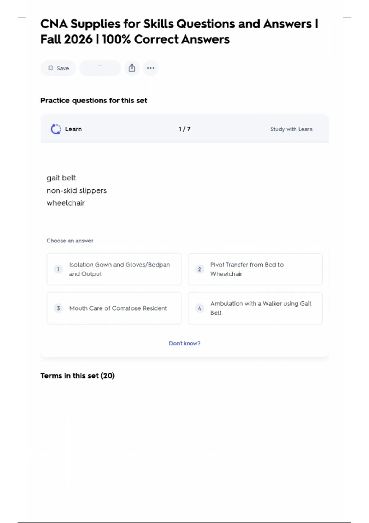Open the Study with Learn link
This screenshot has height=523, width=369.
click(x=291, y=129)
